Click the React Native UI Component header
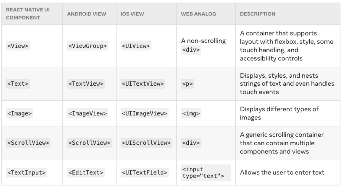The image size is (342, 187). [x=28, y=14]
